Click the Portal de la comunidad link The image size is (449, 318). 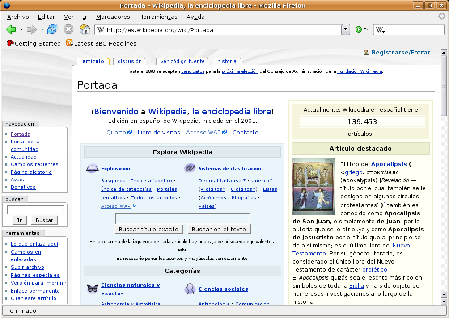pos(25,145)
